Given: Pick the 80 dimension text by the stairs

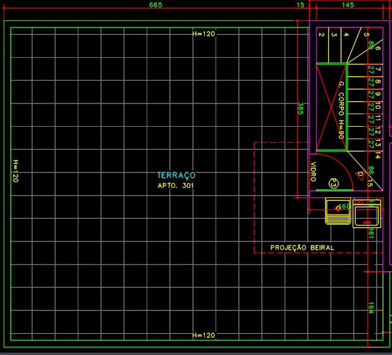Looking at the screenshot, I should pos(371,45).
